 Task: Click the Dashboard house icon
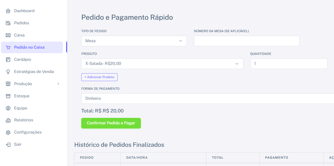(8, 11)
